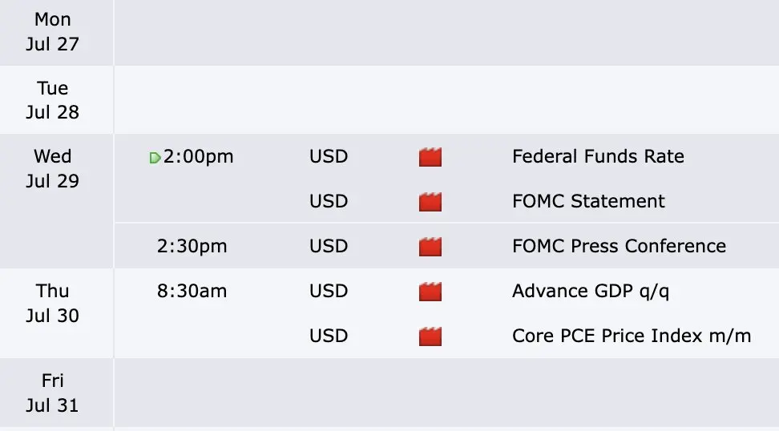This screenshot has width=779, height=431.
Task: Click the red impact icon for Advance GDP q/q
Action: coord(430,292)
